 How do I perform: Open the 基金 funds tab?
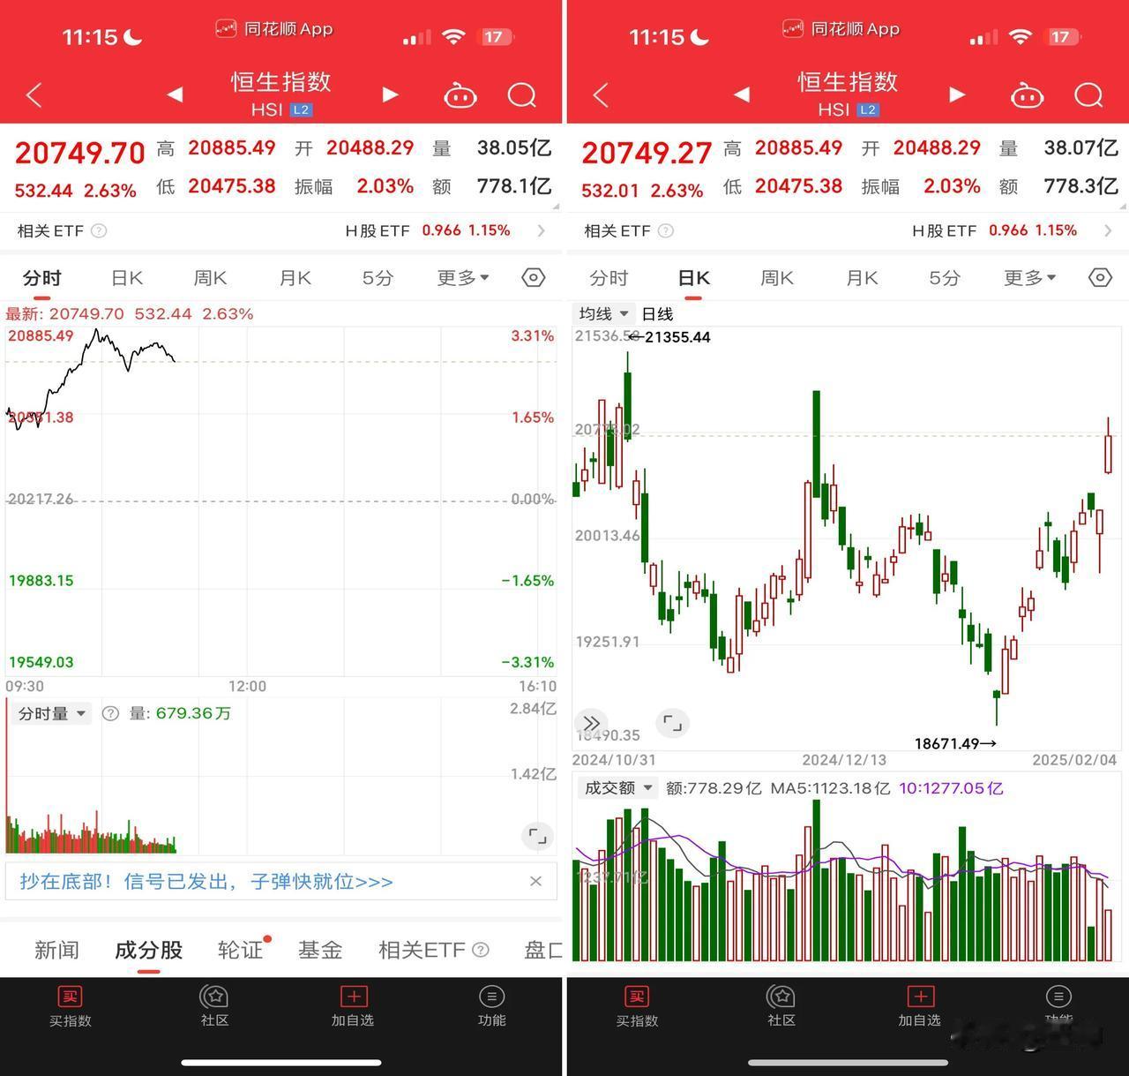[320, 950]
